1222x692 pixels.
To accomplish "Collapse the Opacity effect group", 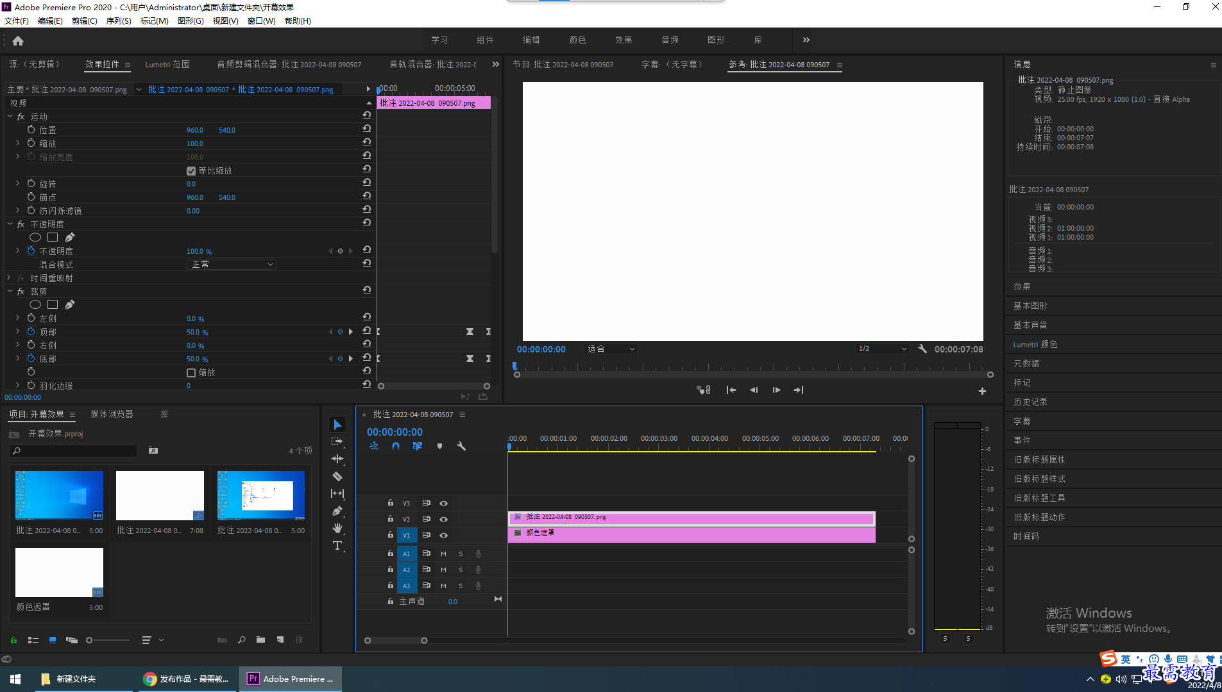I will 10,224.
